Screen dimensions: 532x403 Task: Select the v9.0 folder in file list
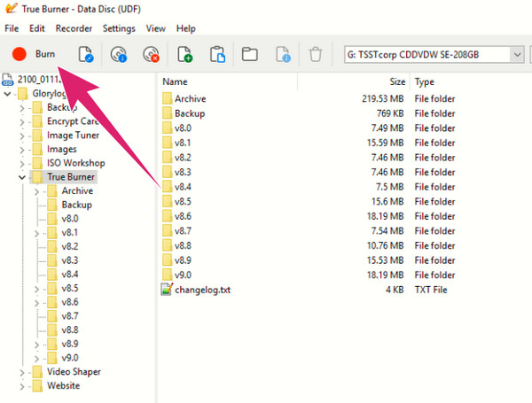183,275
